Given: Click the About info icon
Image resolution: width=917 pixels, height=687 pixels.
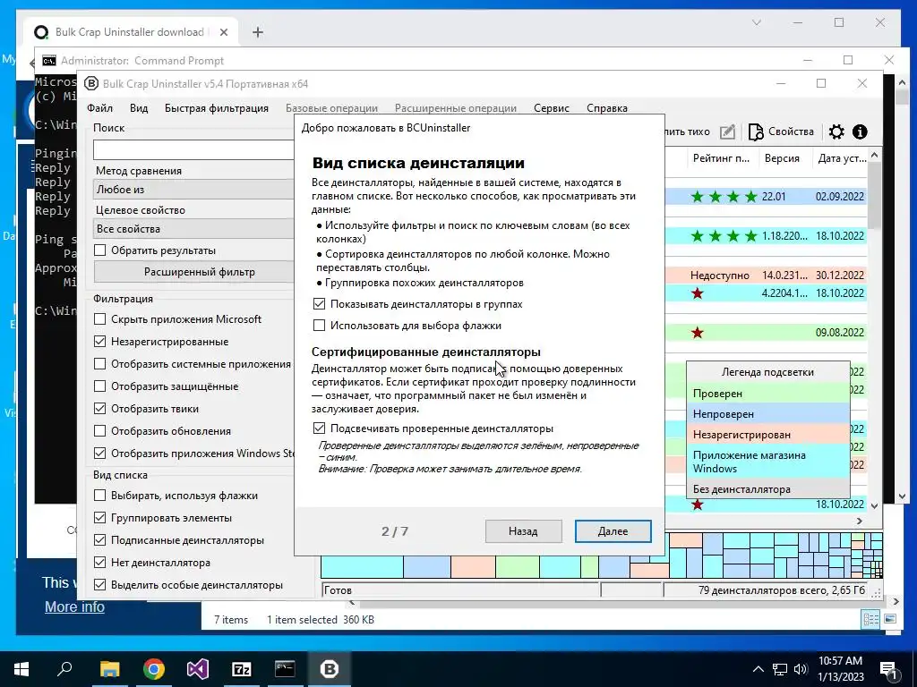Looking at the screenshot, I should coord(860,131).
